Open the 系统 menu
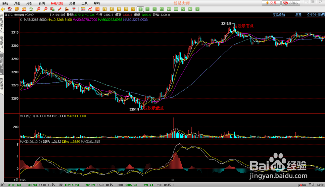 click(x=5, y=3)
